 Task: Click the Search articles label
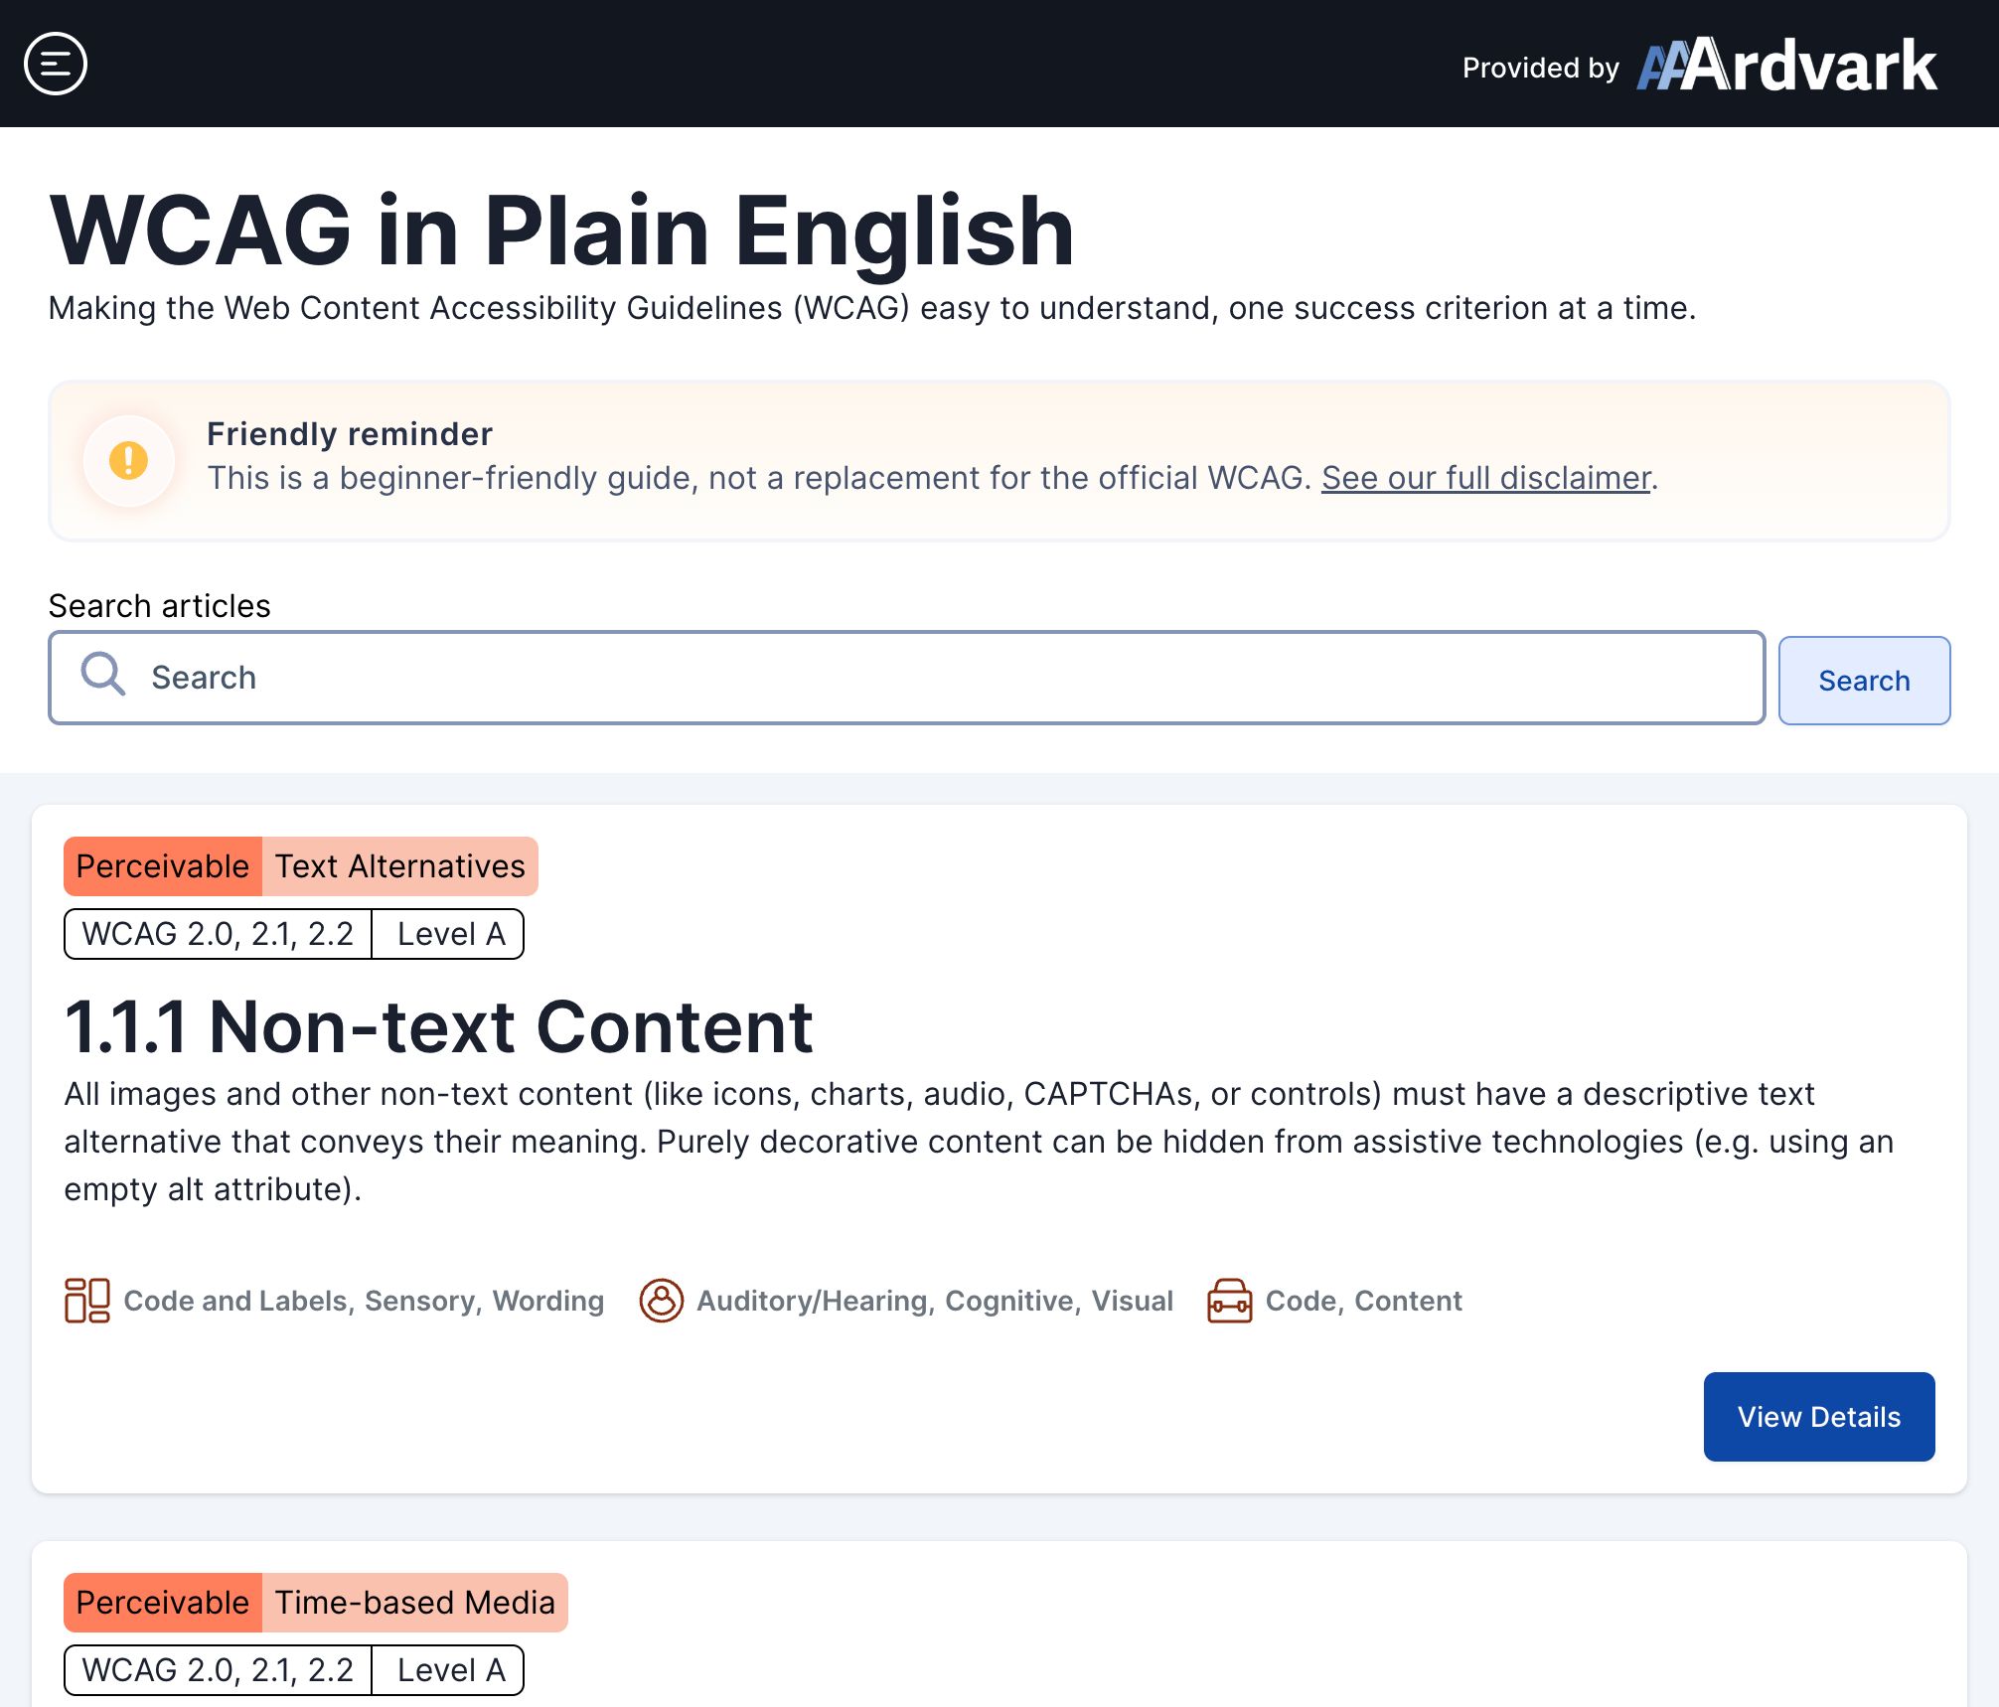[160, 606]
